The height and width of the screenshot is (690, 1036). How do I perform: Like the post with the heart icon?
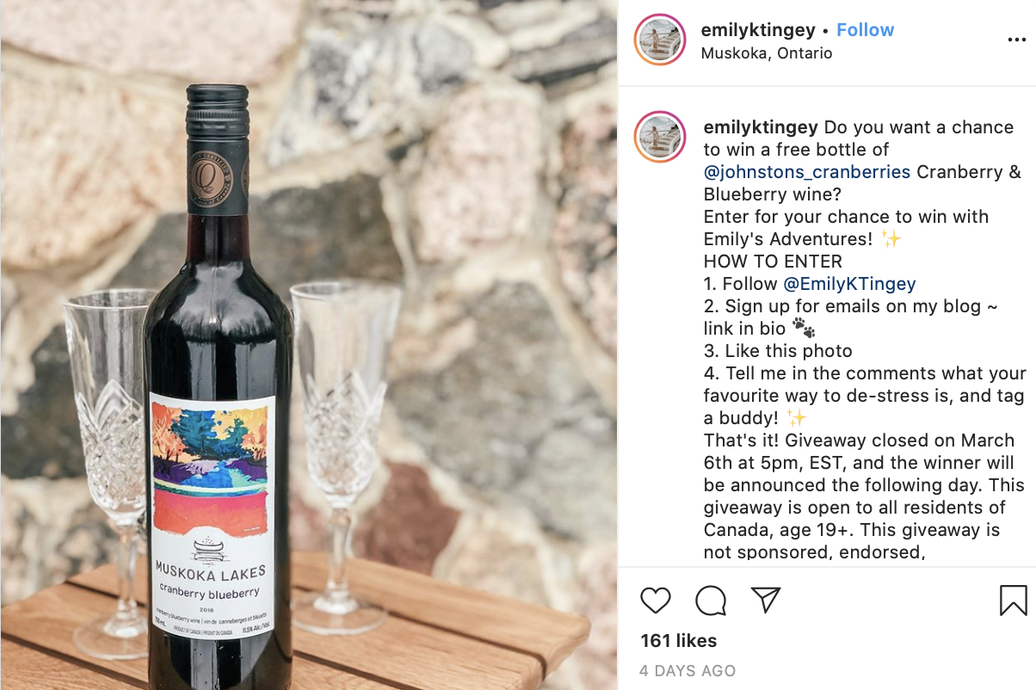click(656, 600)
